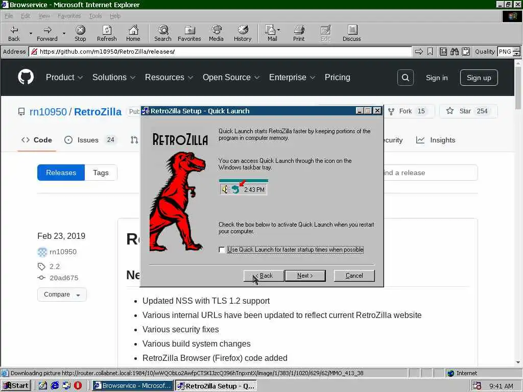
Task: Open the Edit menu
Action: (26, 16)
